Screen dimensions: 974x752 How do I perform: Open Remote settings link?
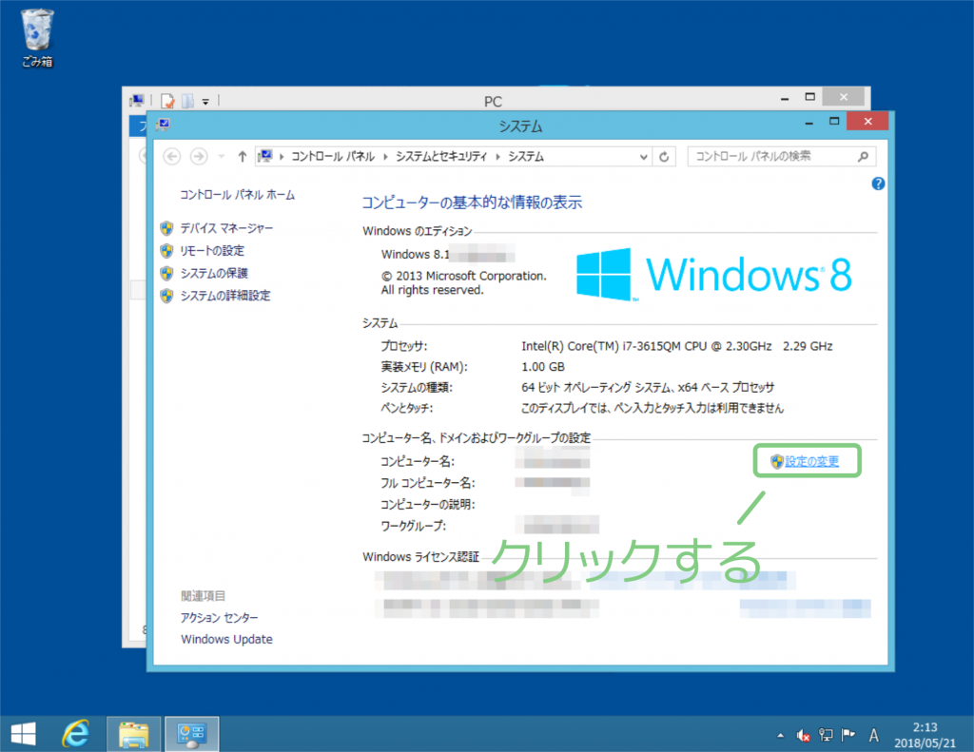(x=212, y=251)
